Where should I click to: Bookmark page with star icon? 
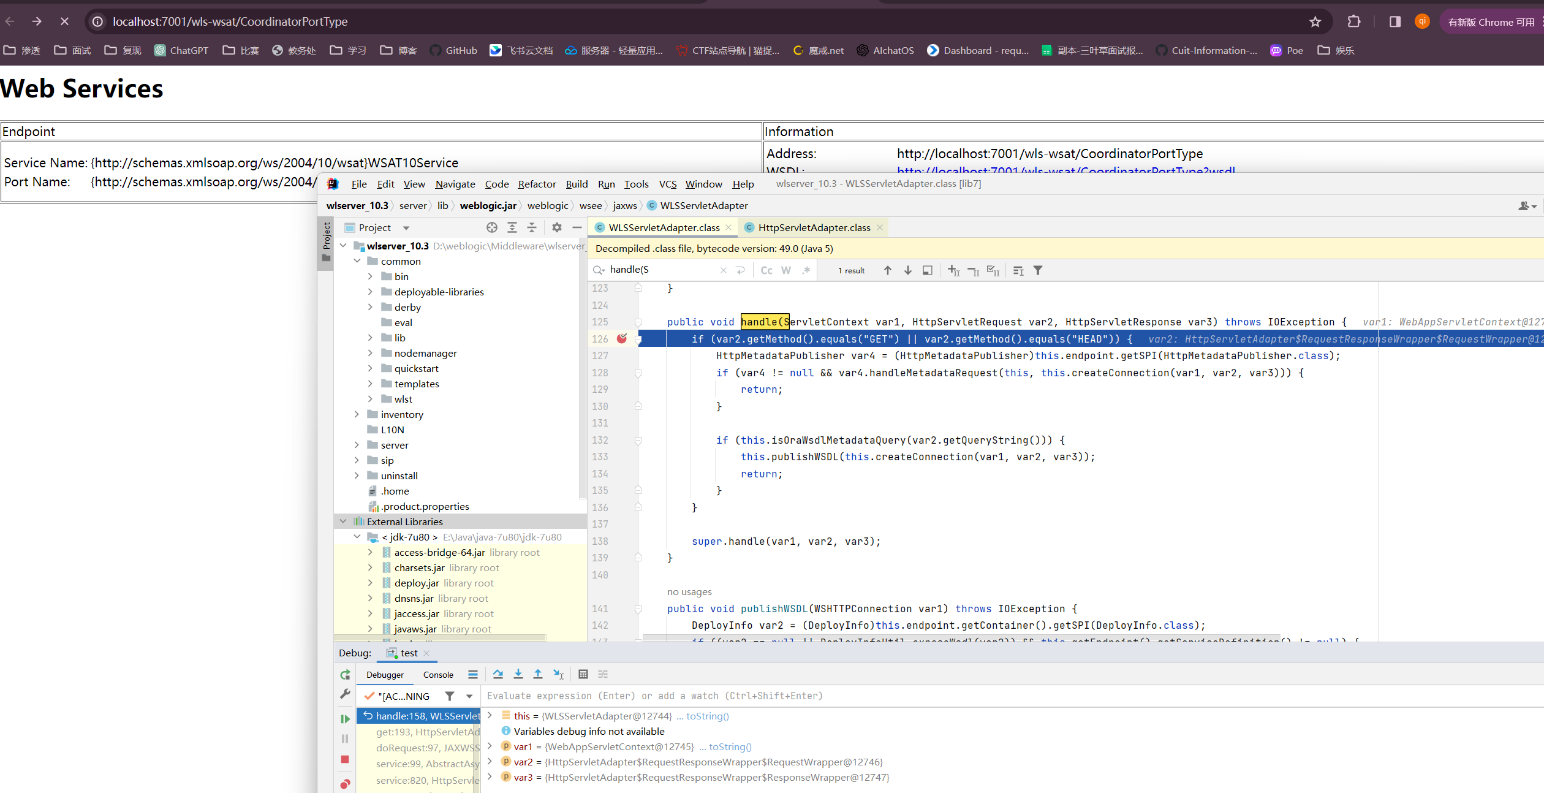click(x=1315, y=21)
